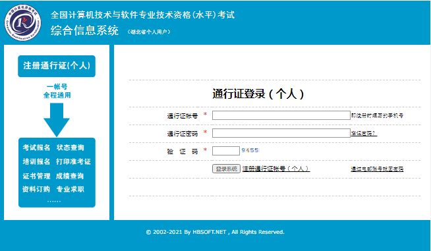Select 考试报名 in the sidebar box

click(36, 148)
